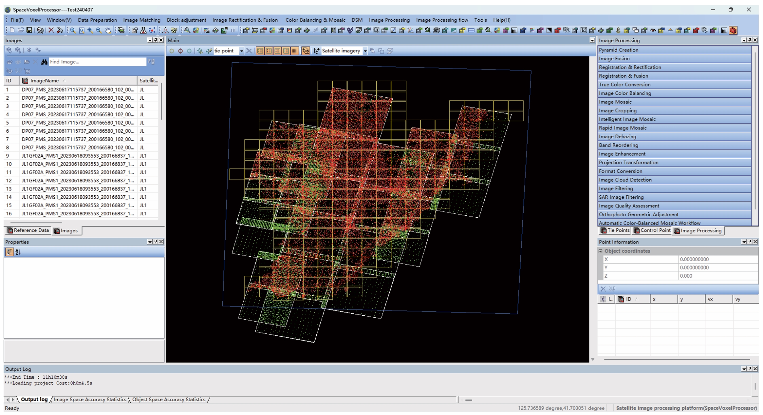The image size is (763, 415).
Task: Switch to the Tie Points tab
Action: [615, 230]
